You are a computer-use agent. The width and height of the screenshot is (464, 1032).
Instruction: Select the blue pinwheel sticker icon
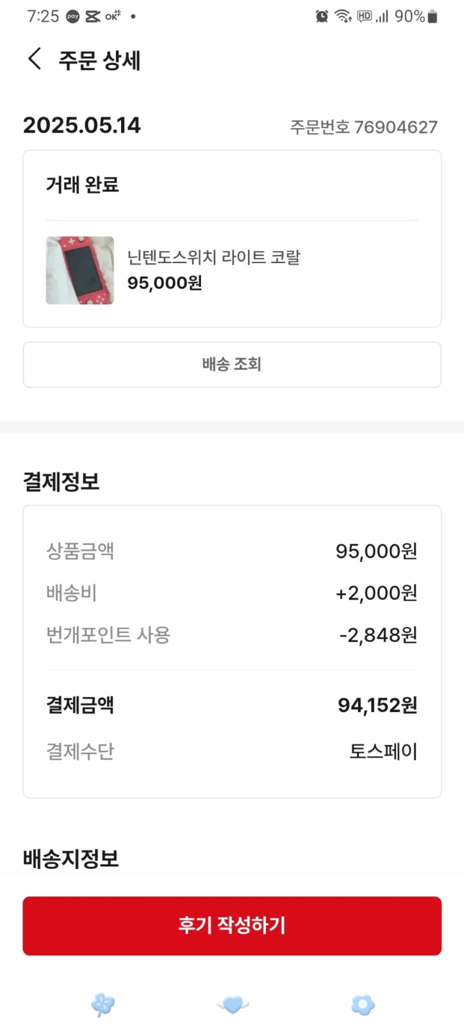[103, 1004]
